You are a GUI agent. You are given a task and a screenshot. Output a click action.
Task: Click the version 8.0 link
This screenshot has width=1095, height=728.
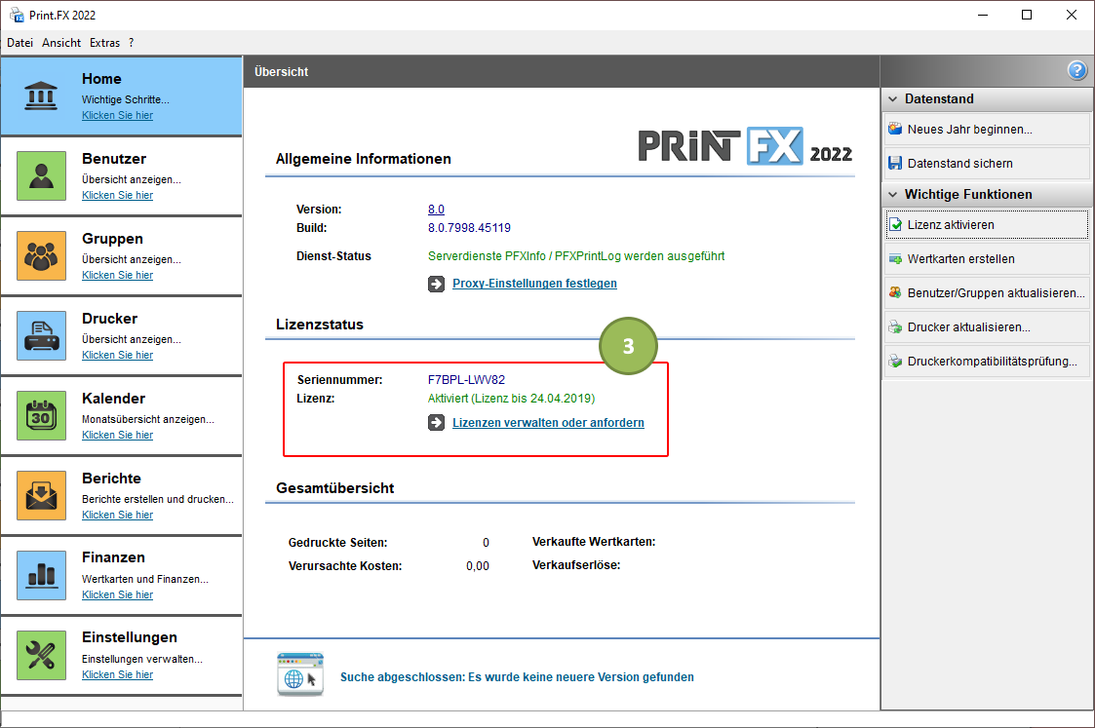[x=436, y=210]
